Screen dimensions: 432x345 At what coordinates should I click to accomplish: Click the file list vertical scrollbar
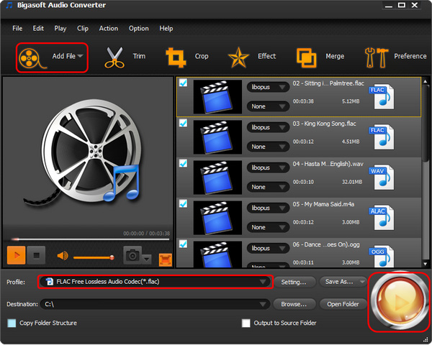click(x=425, y=172)
